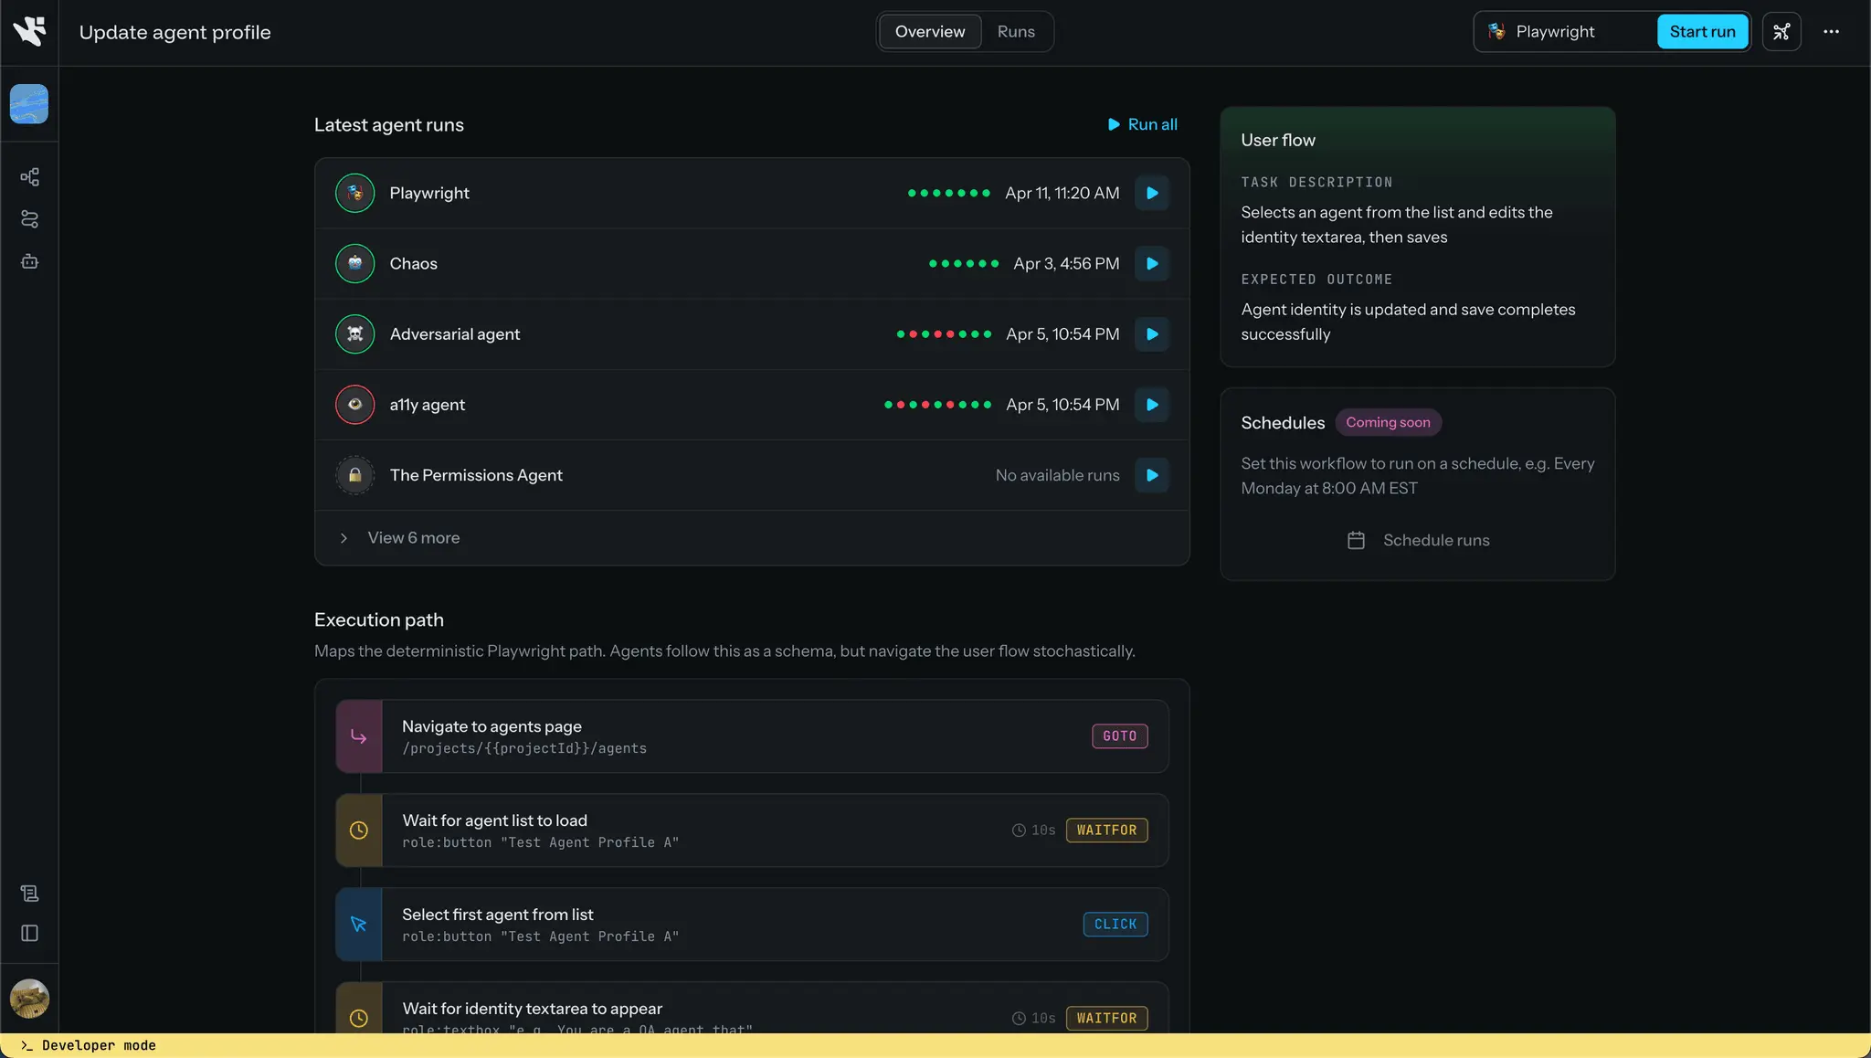Select the a11y agent row name

[x=428, y=405]
